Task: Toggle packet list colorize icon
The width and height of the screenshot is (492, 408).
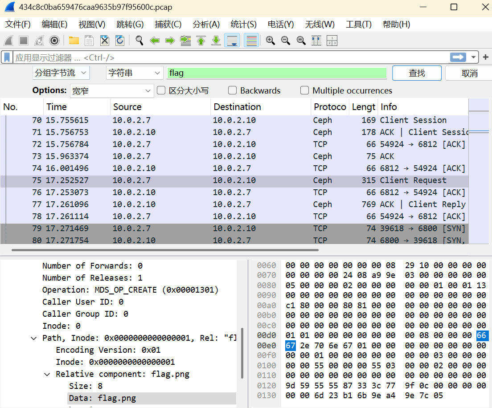Action: 252,41
